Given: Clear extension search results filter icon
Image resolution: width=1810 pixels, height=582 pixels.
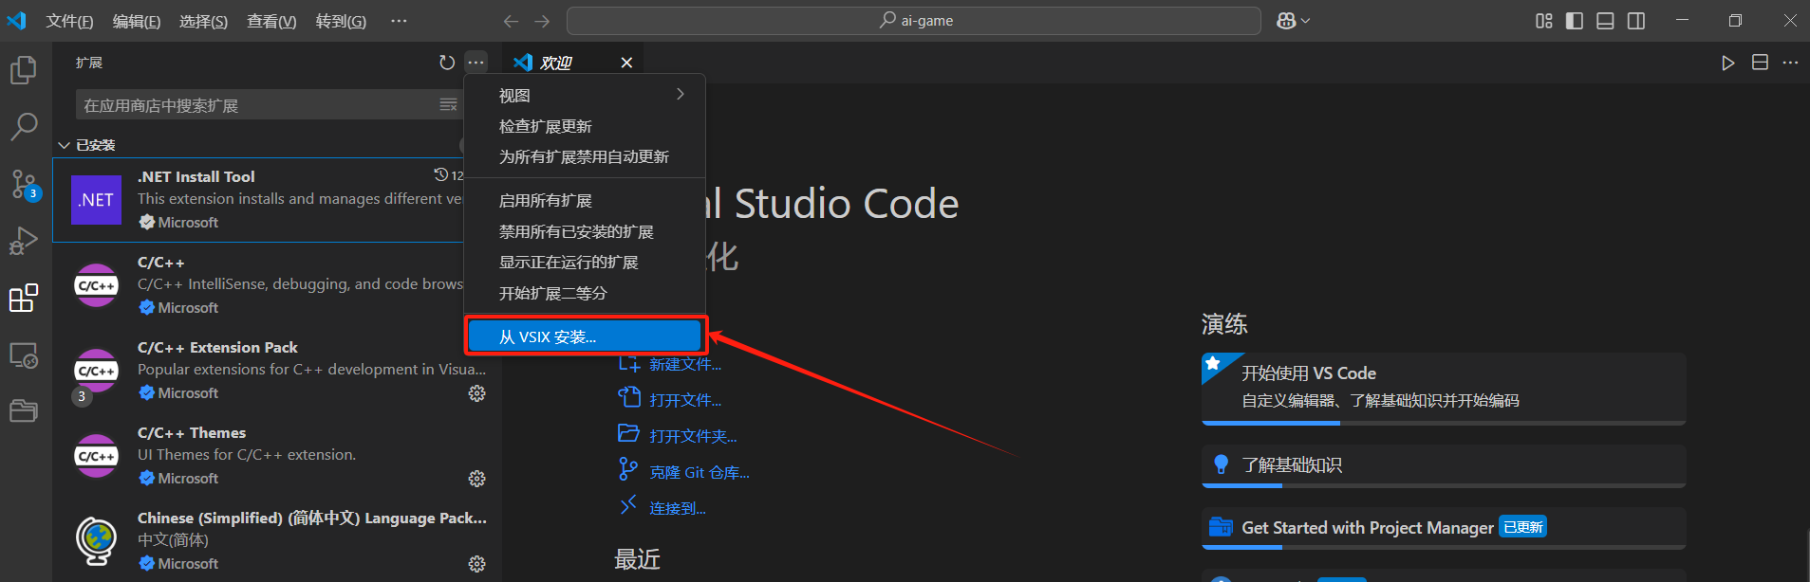Looking at the screenshot, I should [449, 105].
